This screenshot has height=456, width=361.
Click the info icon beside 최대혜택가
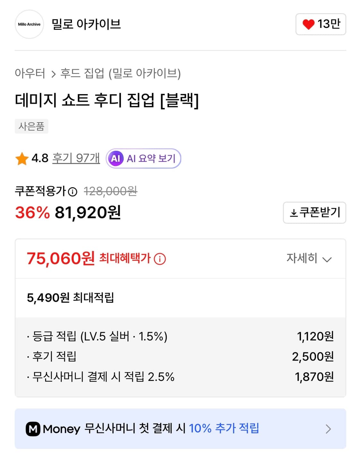tap(160, 259)
